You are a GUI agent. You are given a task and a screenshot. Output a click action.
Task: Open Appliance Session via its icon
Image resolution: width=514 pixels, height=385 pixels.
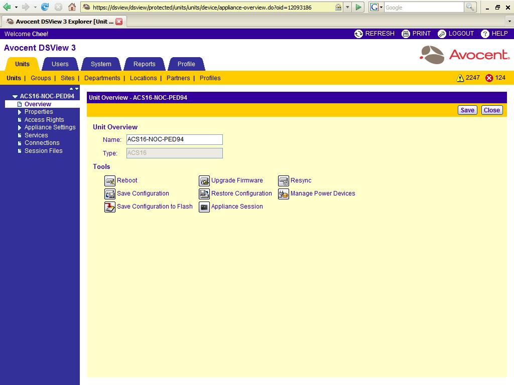click(x=204, y=207)
